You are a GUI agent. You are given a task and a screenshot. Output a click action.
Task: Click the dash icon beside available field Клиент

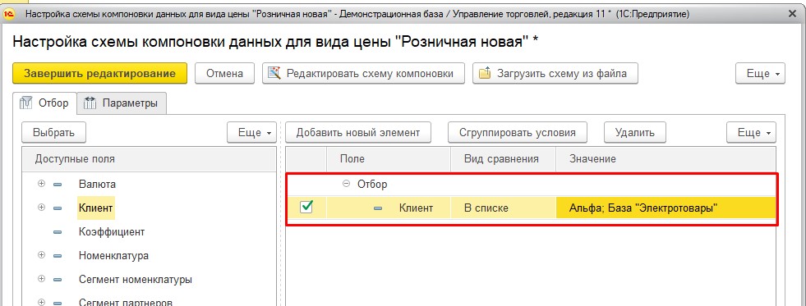click(57, 208)
